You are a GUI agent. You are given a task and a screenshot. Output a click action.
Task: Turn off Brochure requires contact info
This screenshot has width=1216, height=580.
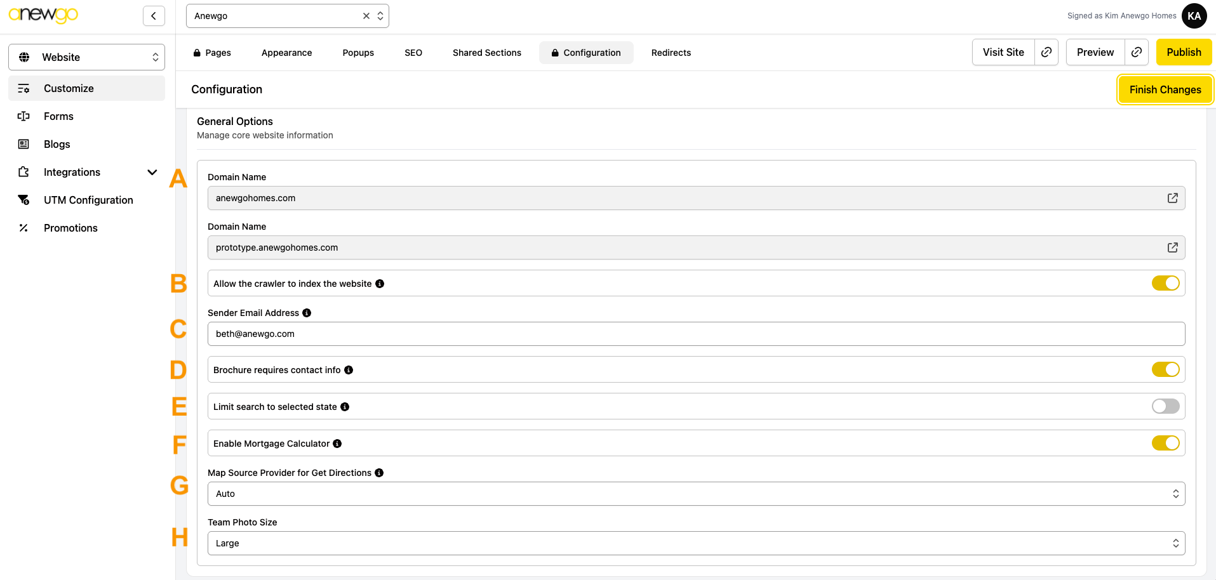(x=1165, y=369)
